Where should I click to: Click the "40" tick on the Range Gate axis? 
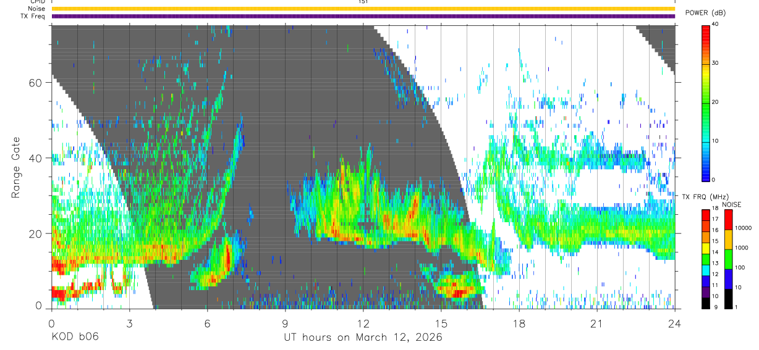[x=34, y=158]
